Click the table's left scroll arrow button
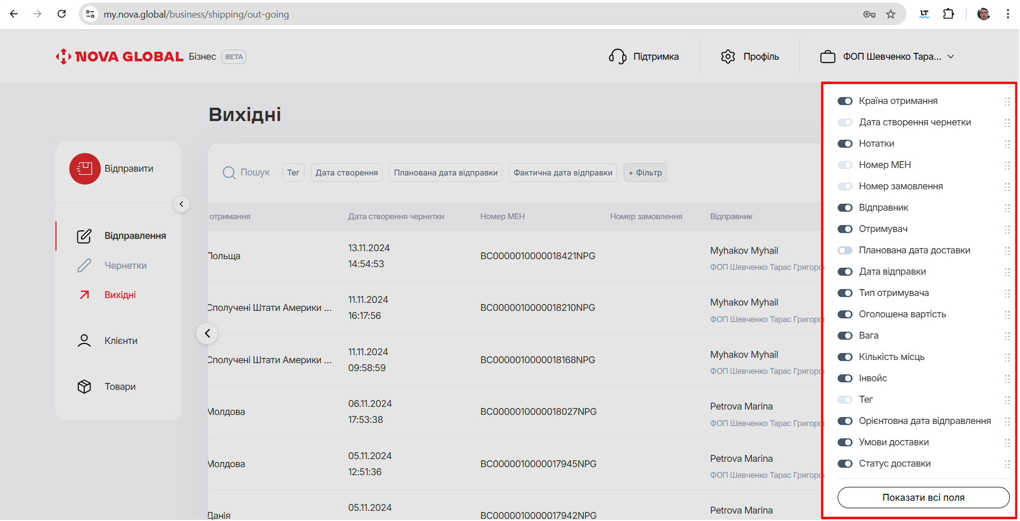This screenshot has width=1020, height=521. [x=207, y=333]
